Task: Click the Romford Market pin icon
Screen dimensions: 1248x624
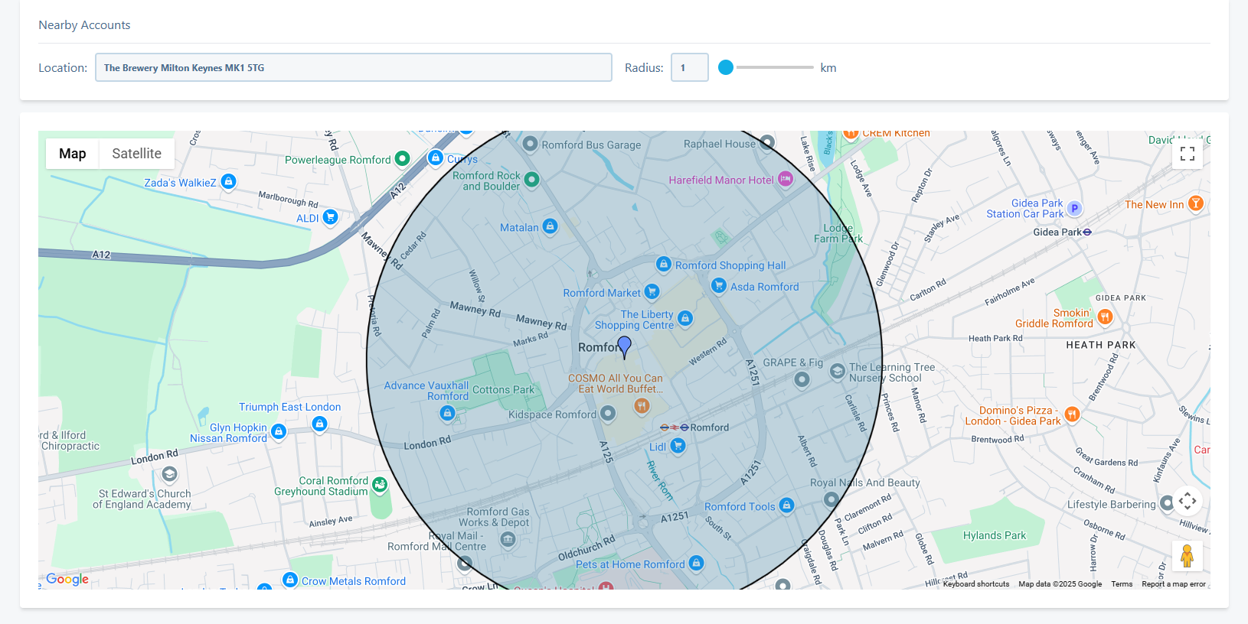Action: click(652, 291)
